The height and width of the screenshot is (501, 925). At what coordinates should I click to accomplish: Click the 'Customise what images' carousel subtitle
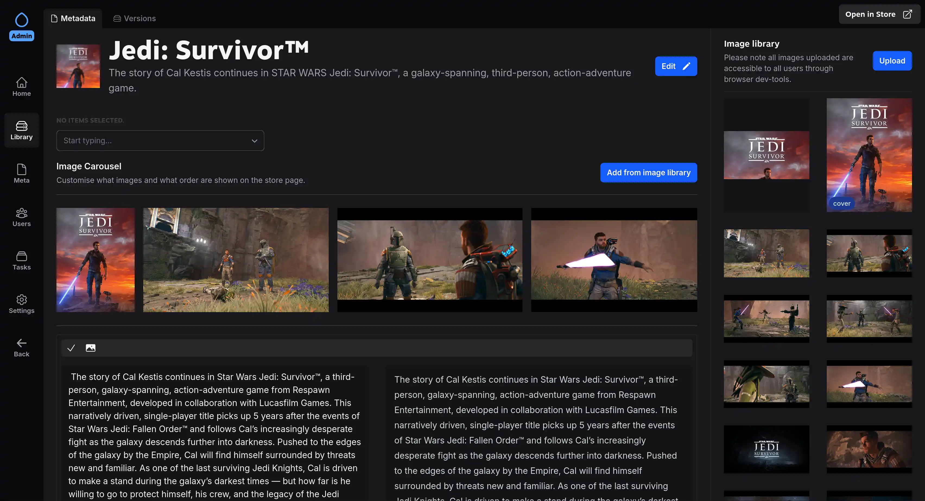coord(180,180)
